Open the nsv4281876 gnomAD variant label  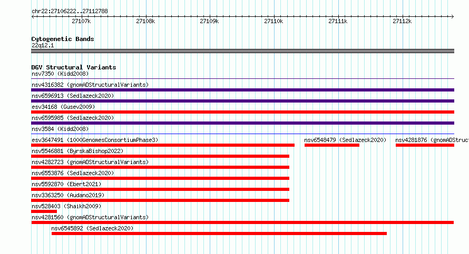coord(432,140)
